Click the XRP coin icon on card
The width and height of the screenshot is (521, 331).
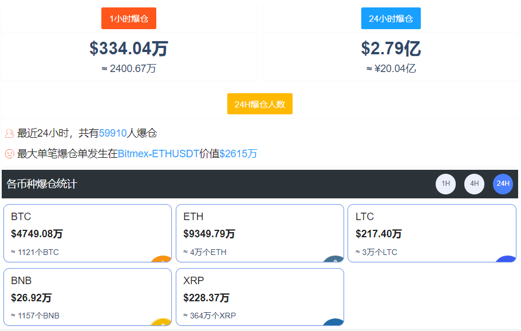(334, 322)
